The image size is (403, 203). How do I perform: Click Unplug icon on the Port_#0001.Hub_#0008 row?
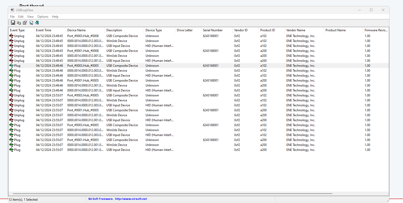pos(11,51)
